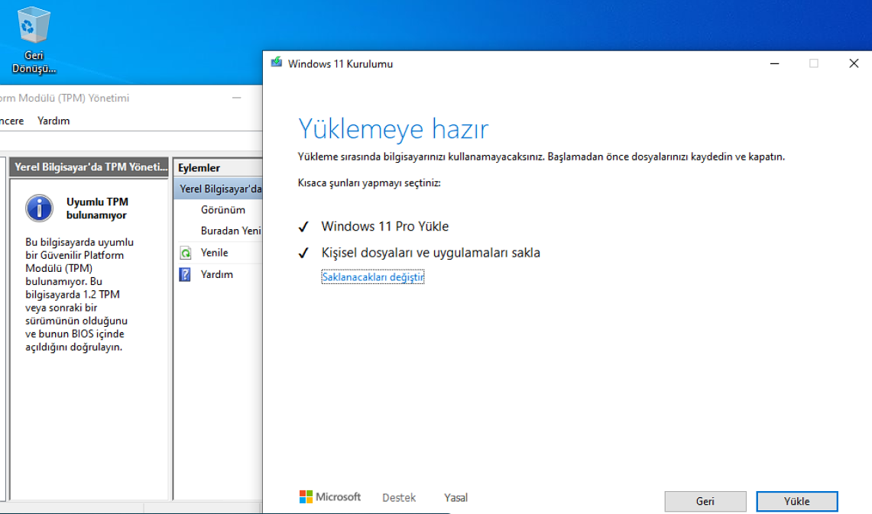Click the Windows 11 Kurulumu title bar icon
The width and height of the screenshot is (872, 514).
point(277,63)
